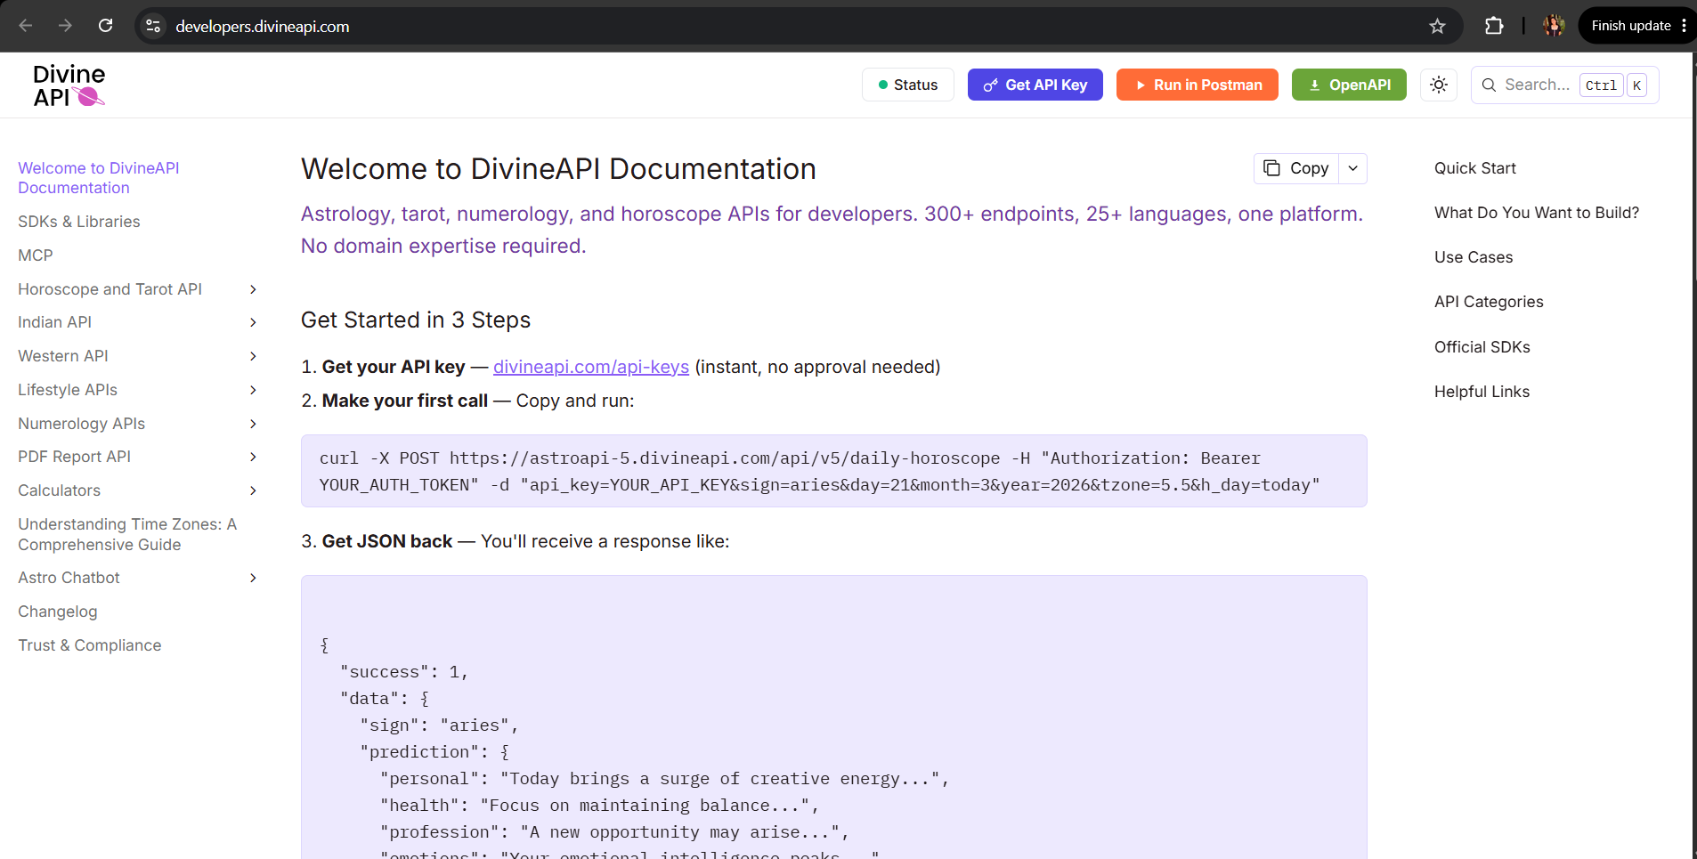Expand the Lifestyle APIs chevron

pyautogui.click(x=253, y=390)
